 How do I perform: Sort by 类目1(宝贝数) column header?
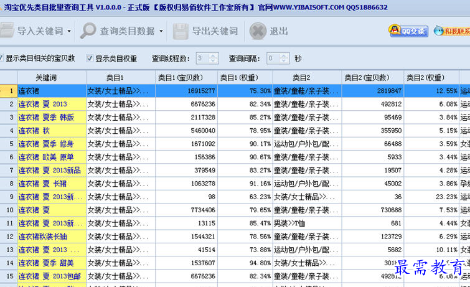click(186, 78)
